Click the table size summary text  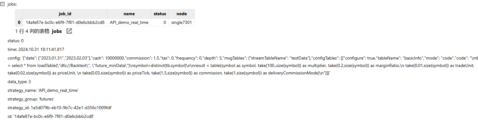pyautogui.click(x=32, y=31)
